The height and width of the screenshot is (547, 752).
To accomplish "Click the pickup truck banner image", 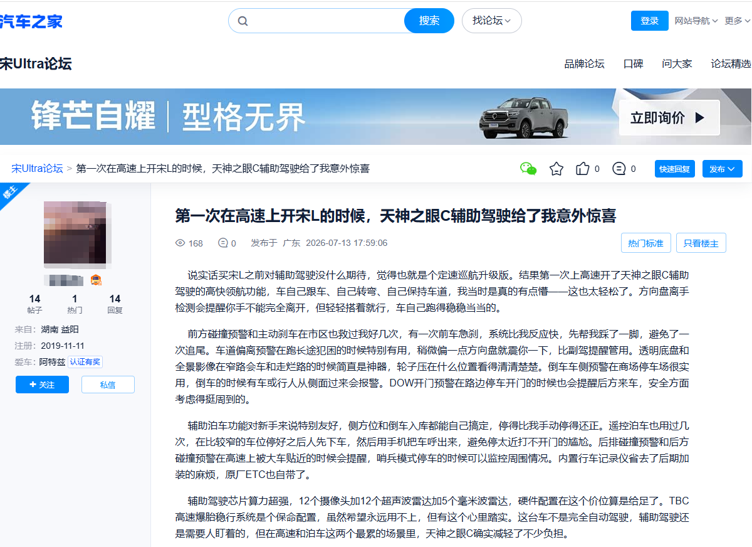I will (x=524, y=117).
